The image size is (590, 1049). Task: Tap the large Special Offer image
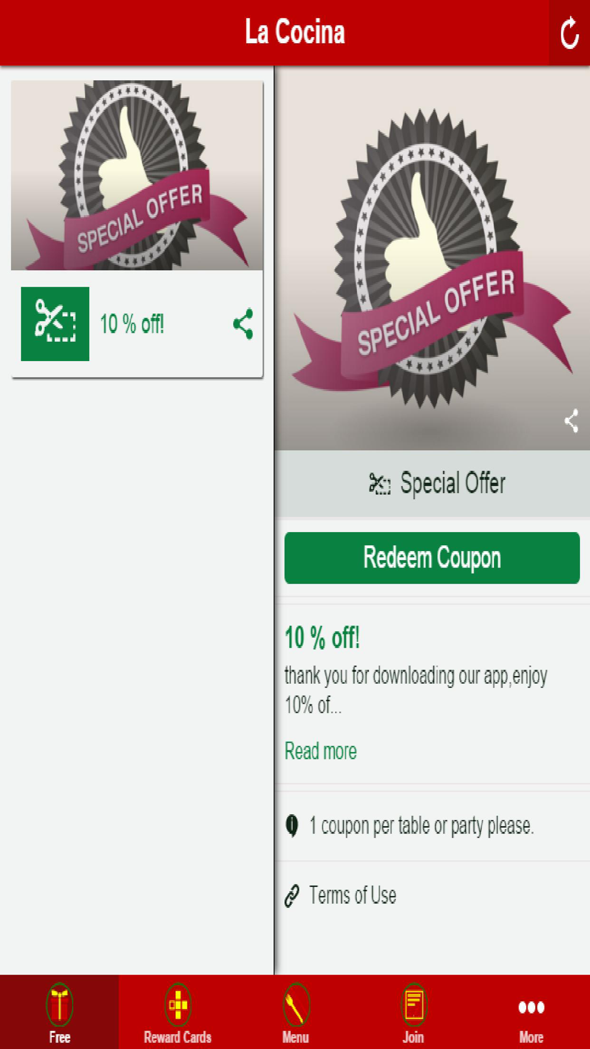pos(432,258)
